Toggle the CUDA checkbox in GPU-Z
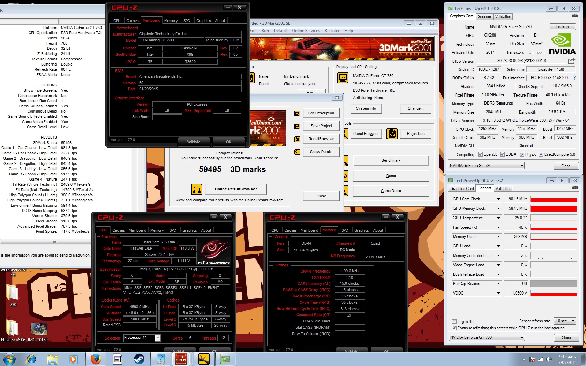This screenshot has width=586, height=366. pyautogui.click(x=502, y=154)
